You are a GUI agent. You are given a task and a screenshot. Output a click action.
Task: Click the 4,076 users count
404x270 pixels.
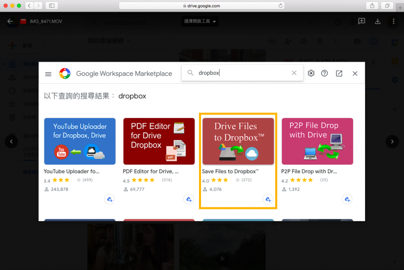(x=215, y=189)
